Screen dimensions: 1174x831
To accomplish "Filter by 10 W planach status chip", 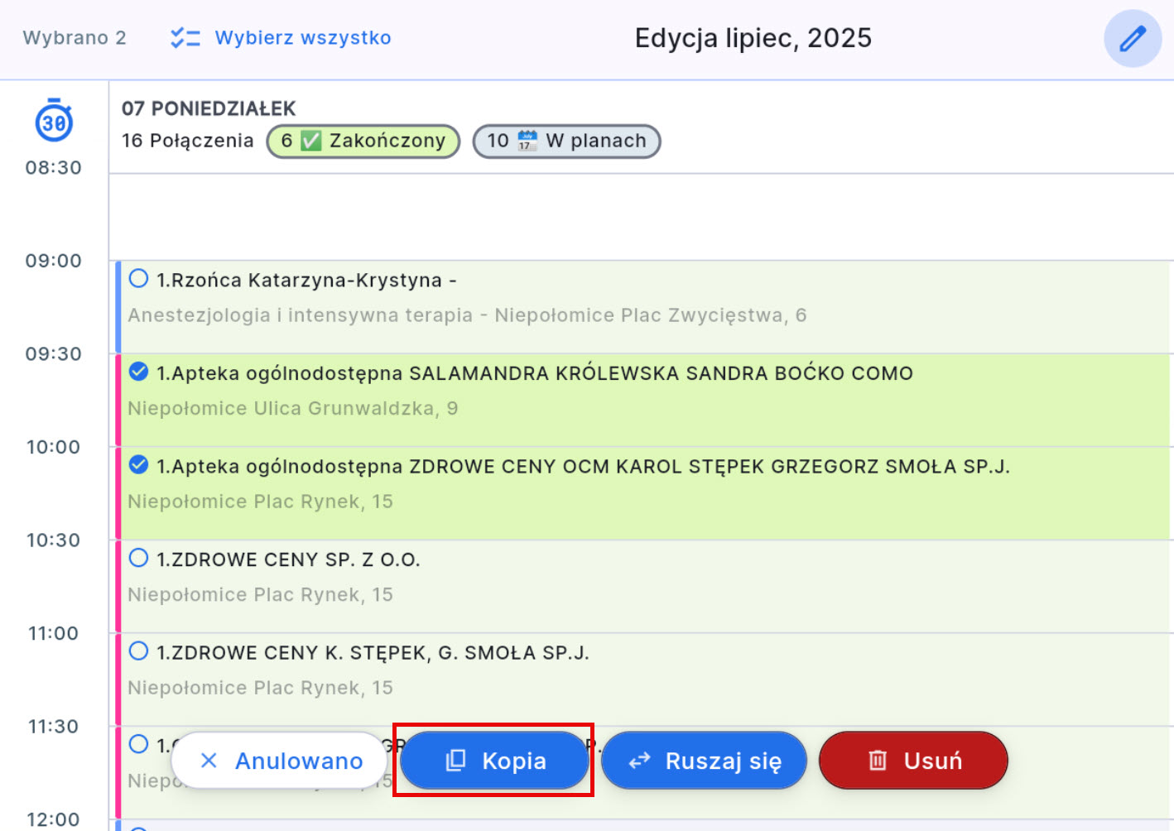I will point(566,141).
